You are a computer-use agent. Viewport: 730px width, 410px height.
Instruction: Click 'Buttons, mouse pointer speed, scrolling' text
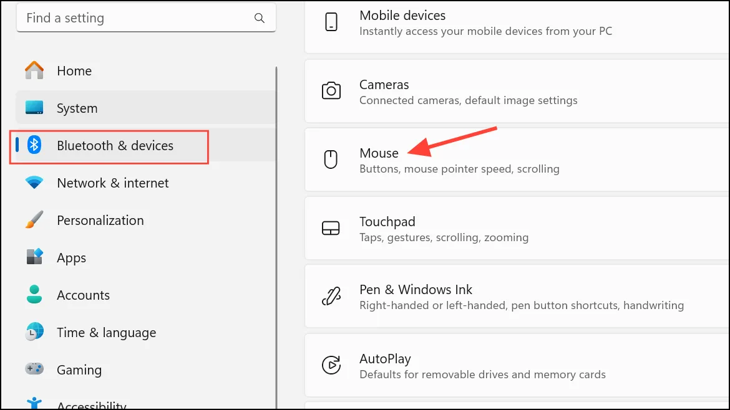(459, 169)
